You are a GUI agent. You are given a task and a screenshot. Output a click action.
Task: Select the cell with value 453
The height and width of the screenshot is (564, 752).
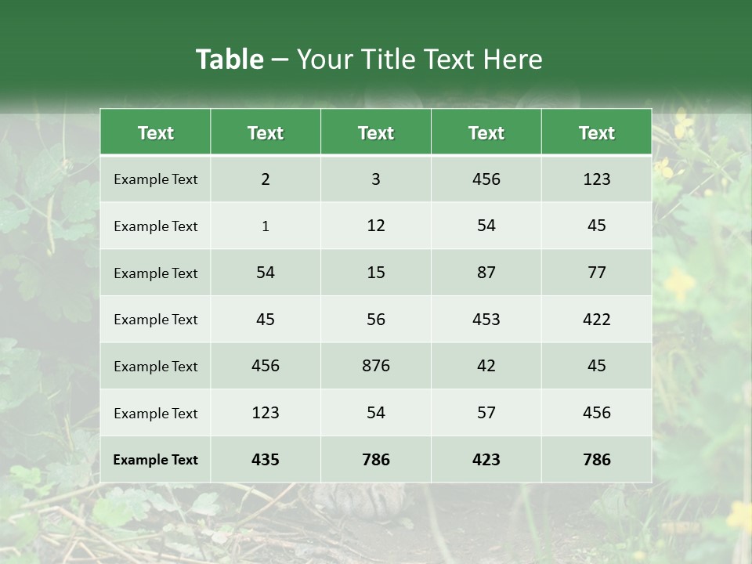pyautogui.click(x=486, y=319)
